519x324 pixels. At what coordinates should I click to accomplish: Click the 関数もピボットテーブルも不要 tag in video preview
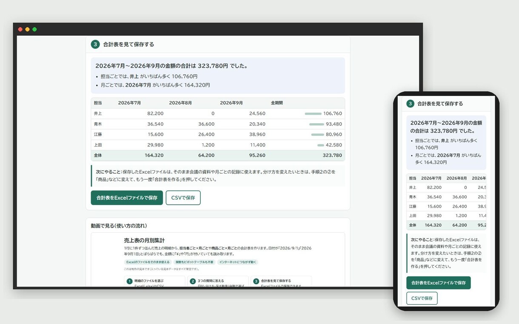[x=194, y=262]
